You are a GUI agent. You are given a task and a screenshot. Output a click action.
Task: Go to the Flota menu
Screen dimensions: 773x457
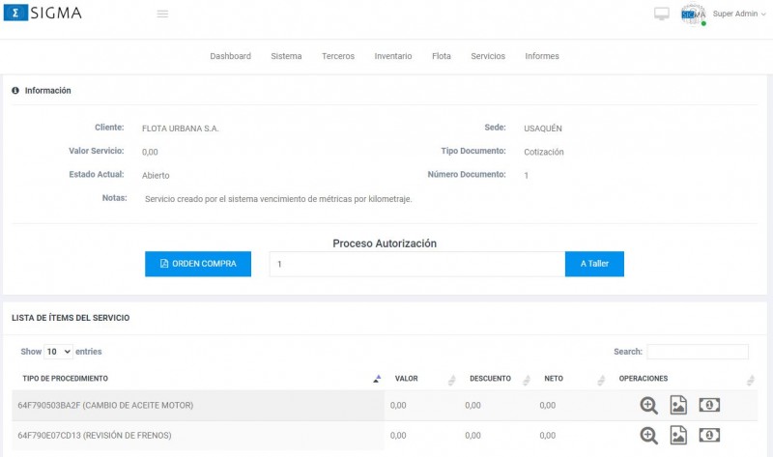pos(442,56)
